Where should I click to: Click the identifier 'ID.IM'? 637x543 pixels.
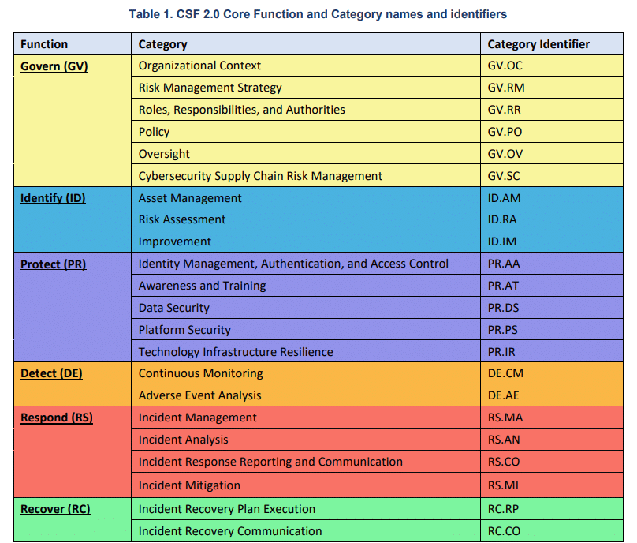[x=502, y=242]
